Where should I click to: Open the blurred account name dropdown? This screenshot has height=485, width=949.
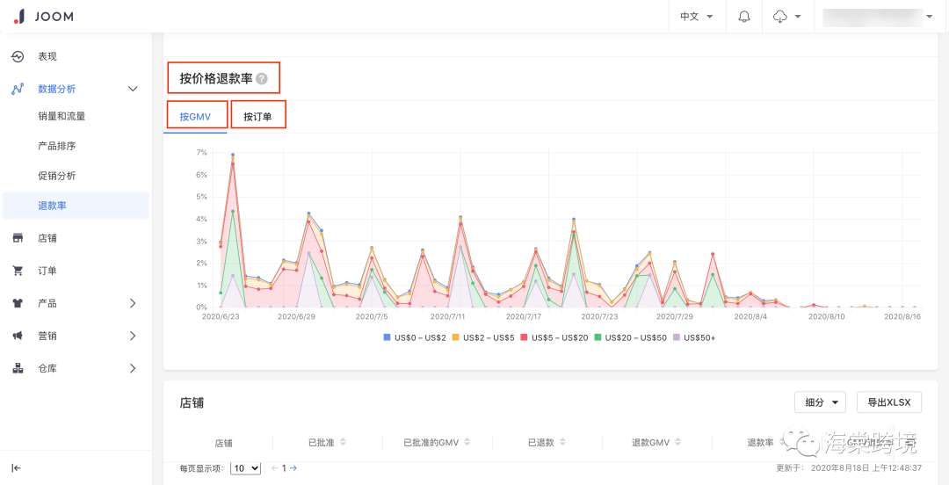[x=878, y=17]
